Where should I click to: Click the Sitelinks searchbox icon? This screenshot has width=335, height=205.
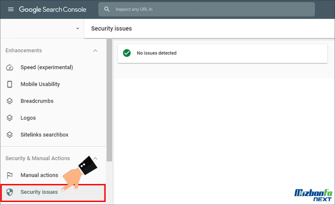coord(10,135)
